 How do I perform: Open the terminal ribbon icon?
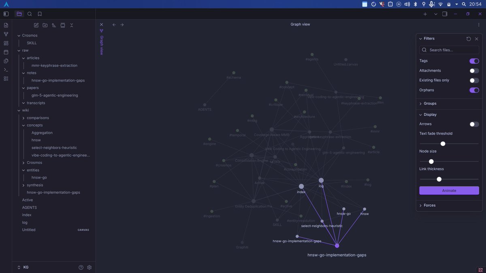pos(6,70)
